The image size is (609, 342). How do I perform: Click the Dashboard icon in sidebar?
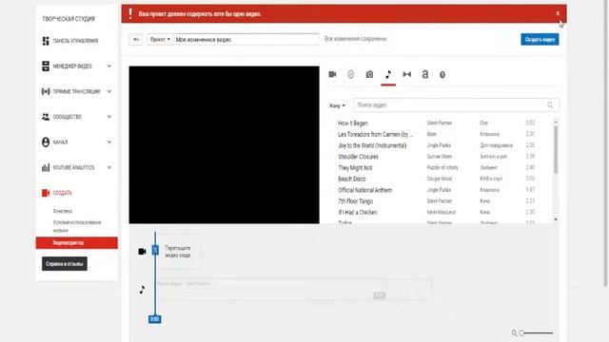pyautogui.click(x=46, y=41)
